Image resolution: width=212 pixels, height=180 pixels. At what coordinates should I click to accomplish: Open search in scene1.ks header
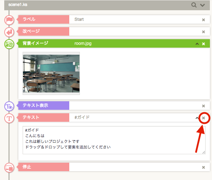(194, 5)
